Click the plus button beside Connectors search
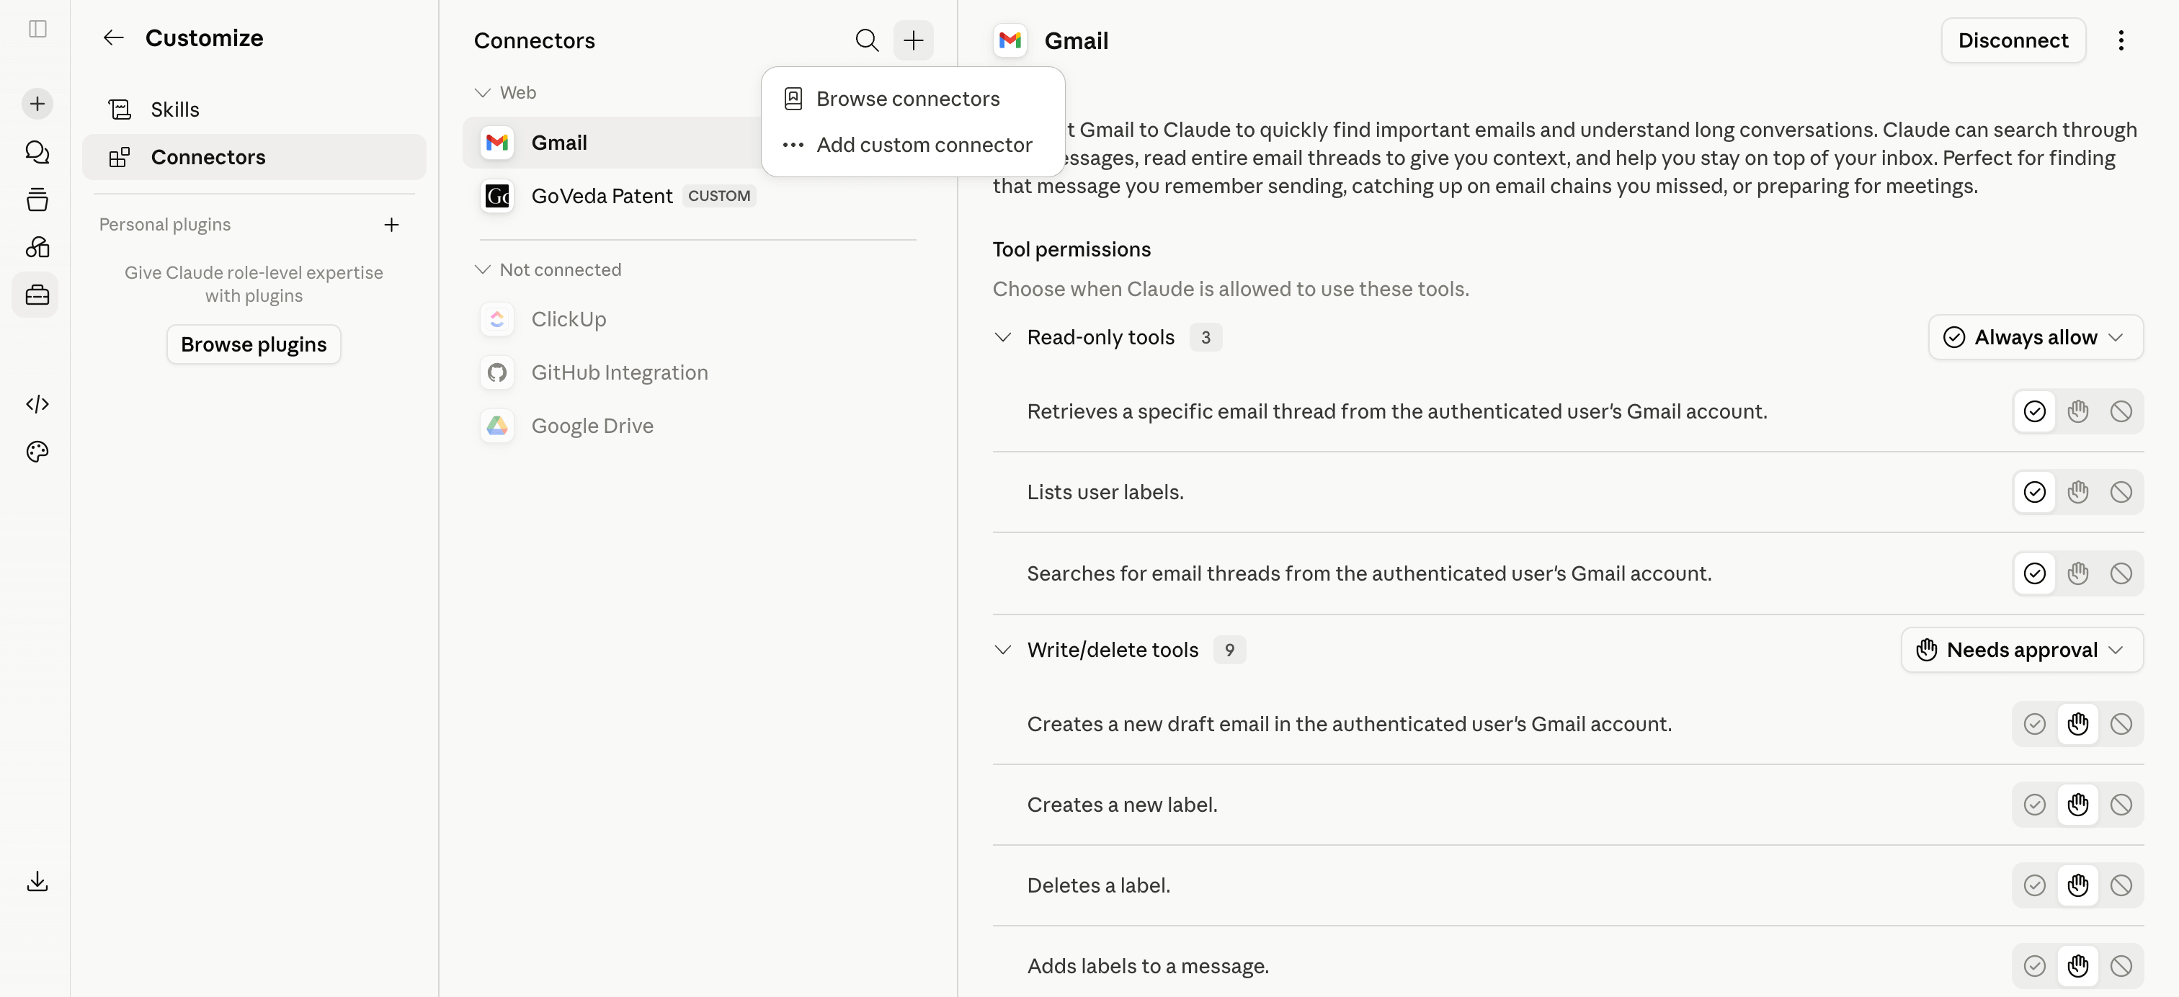 [913, 40]
